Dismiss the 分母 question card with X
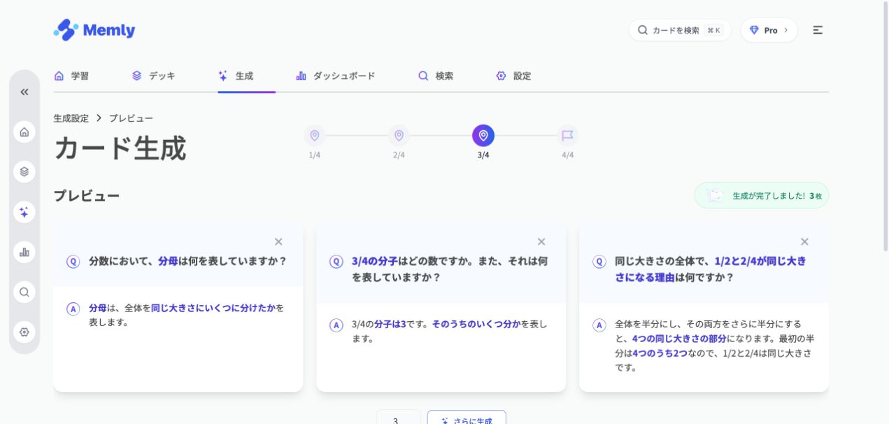889x424 pixels. (278, 241)
